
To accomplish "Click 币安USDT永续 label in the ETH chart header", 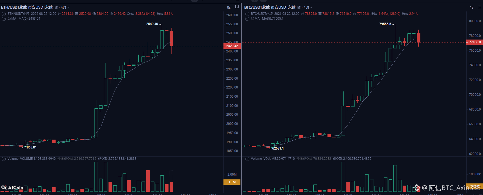I will tap(40, 7).
